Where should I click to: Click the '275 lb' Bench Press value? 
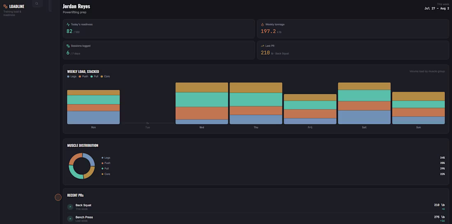click(439, 217)
